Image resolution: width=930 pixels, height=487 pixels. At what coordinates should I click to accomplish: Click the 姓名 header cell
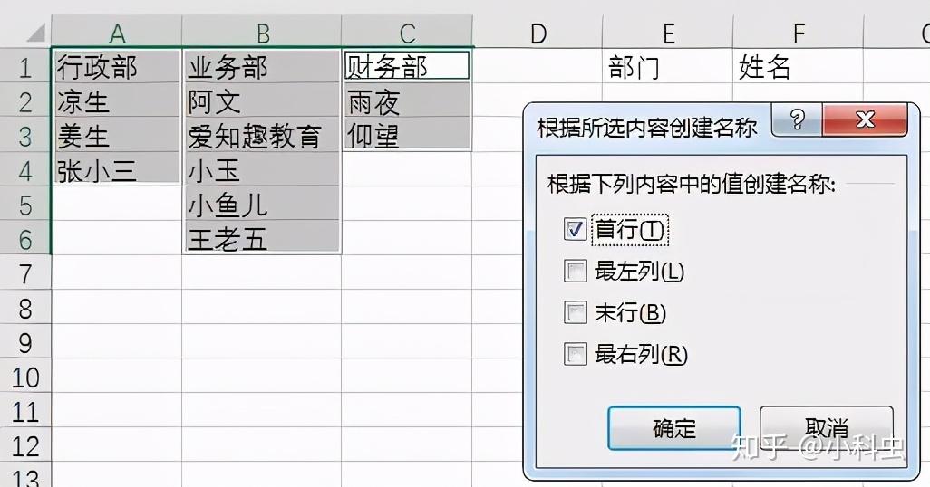pos(799,66)
